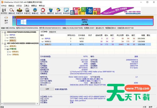157x108 pixels.
Task: Collapse the HD0:KINGSTONSNVS250G tree node
Action: click(x=3, y=32)
